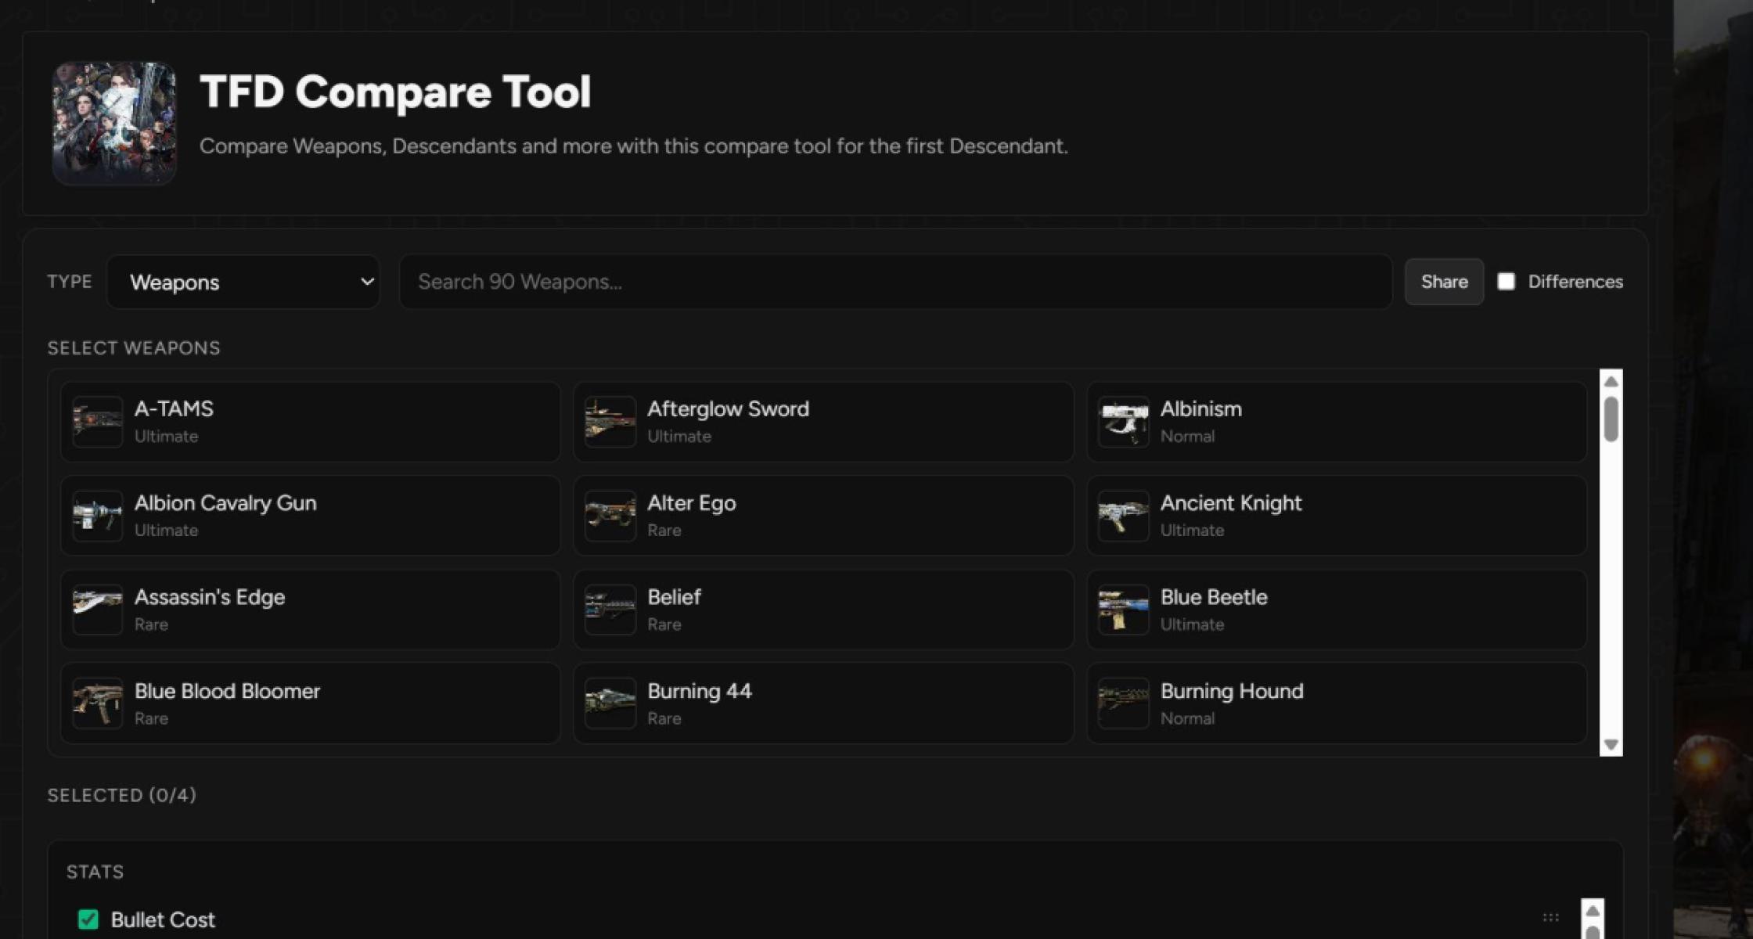This screenshot has width=1753, height=939.
Task: Click the Burning Hound weapon icon
Action: (1124, 703)
